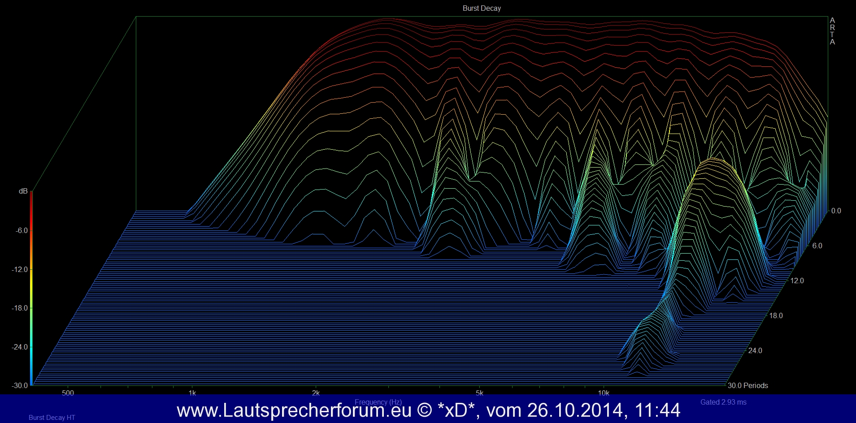
Task: Click the 2k frequency tick label
Action: coord(316,393)
